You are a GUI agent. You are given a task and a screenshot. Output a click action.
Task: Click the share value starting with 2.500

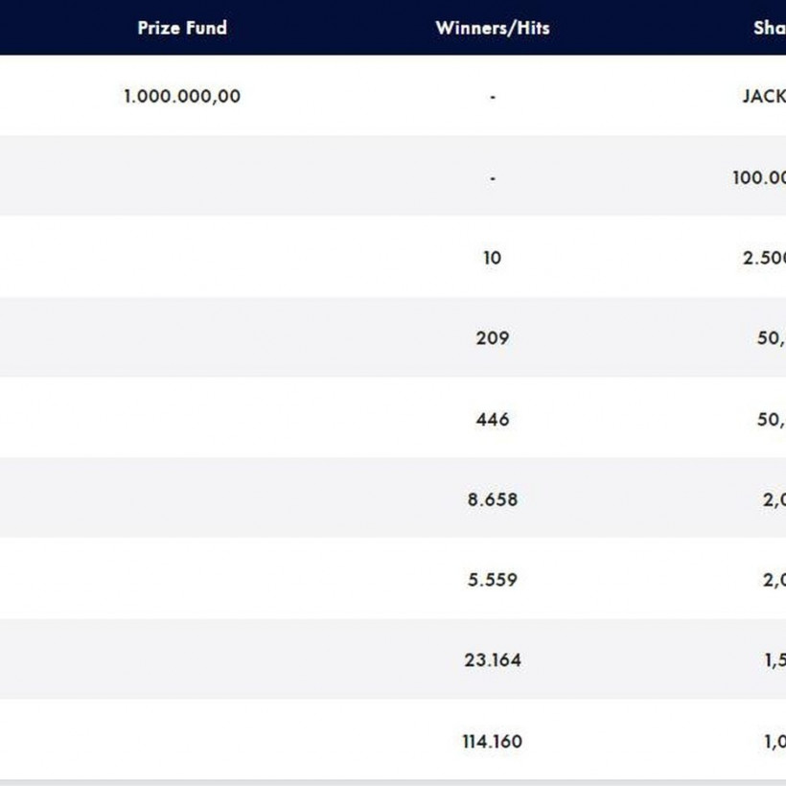point(764,258)
